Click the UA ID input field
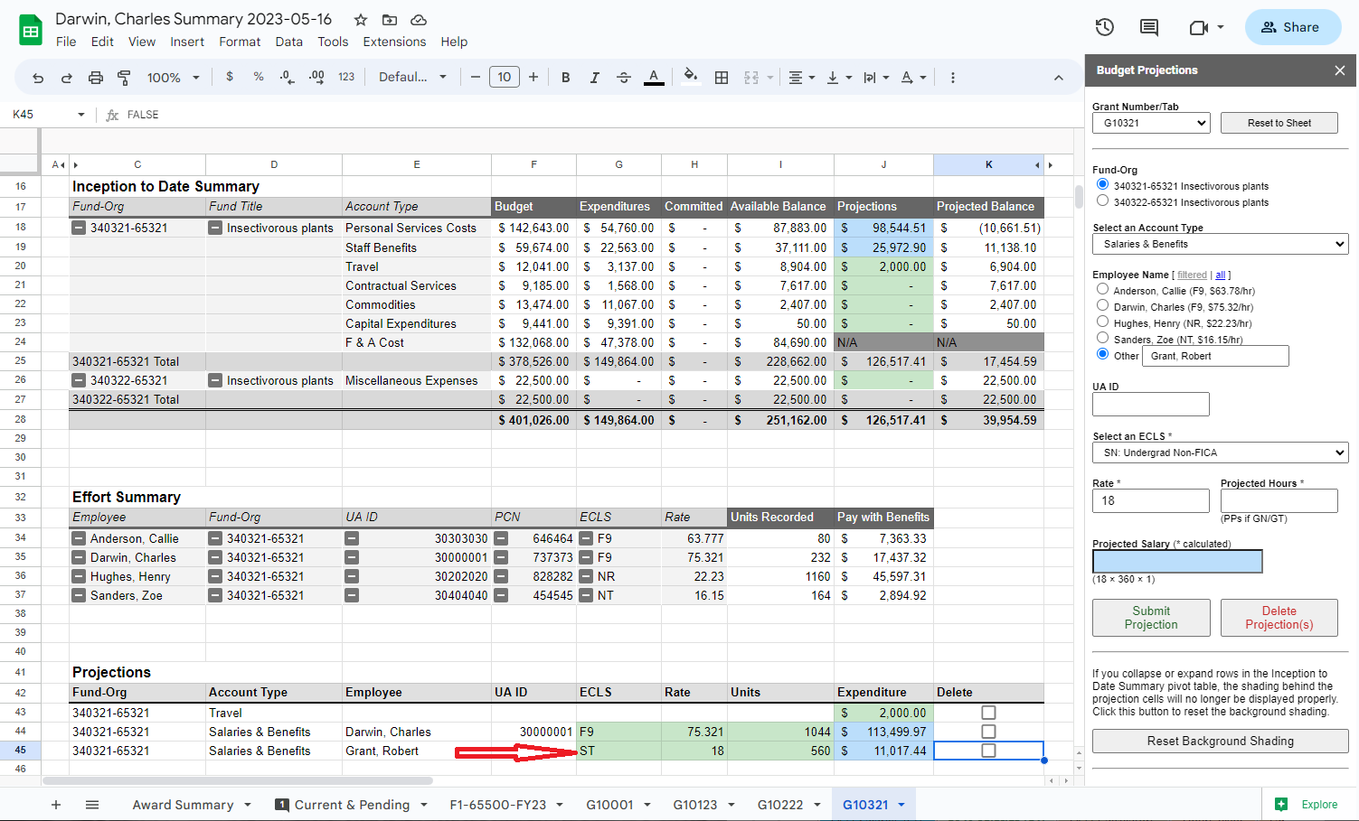This screenshot has height=821, width=1359. point(1150,404)
